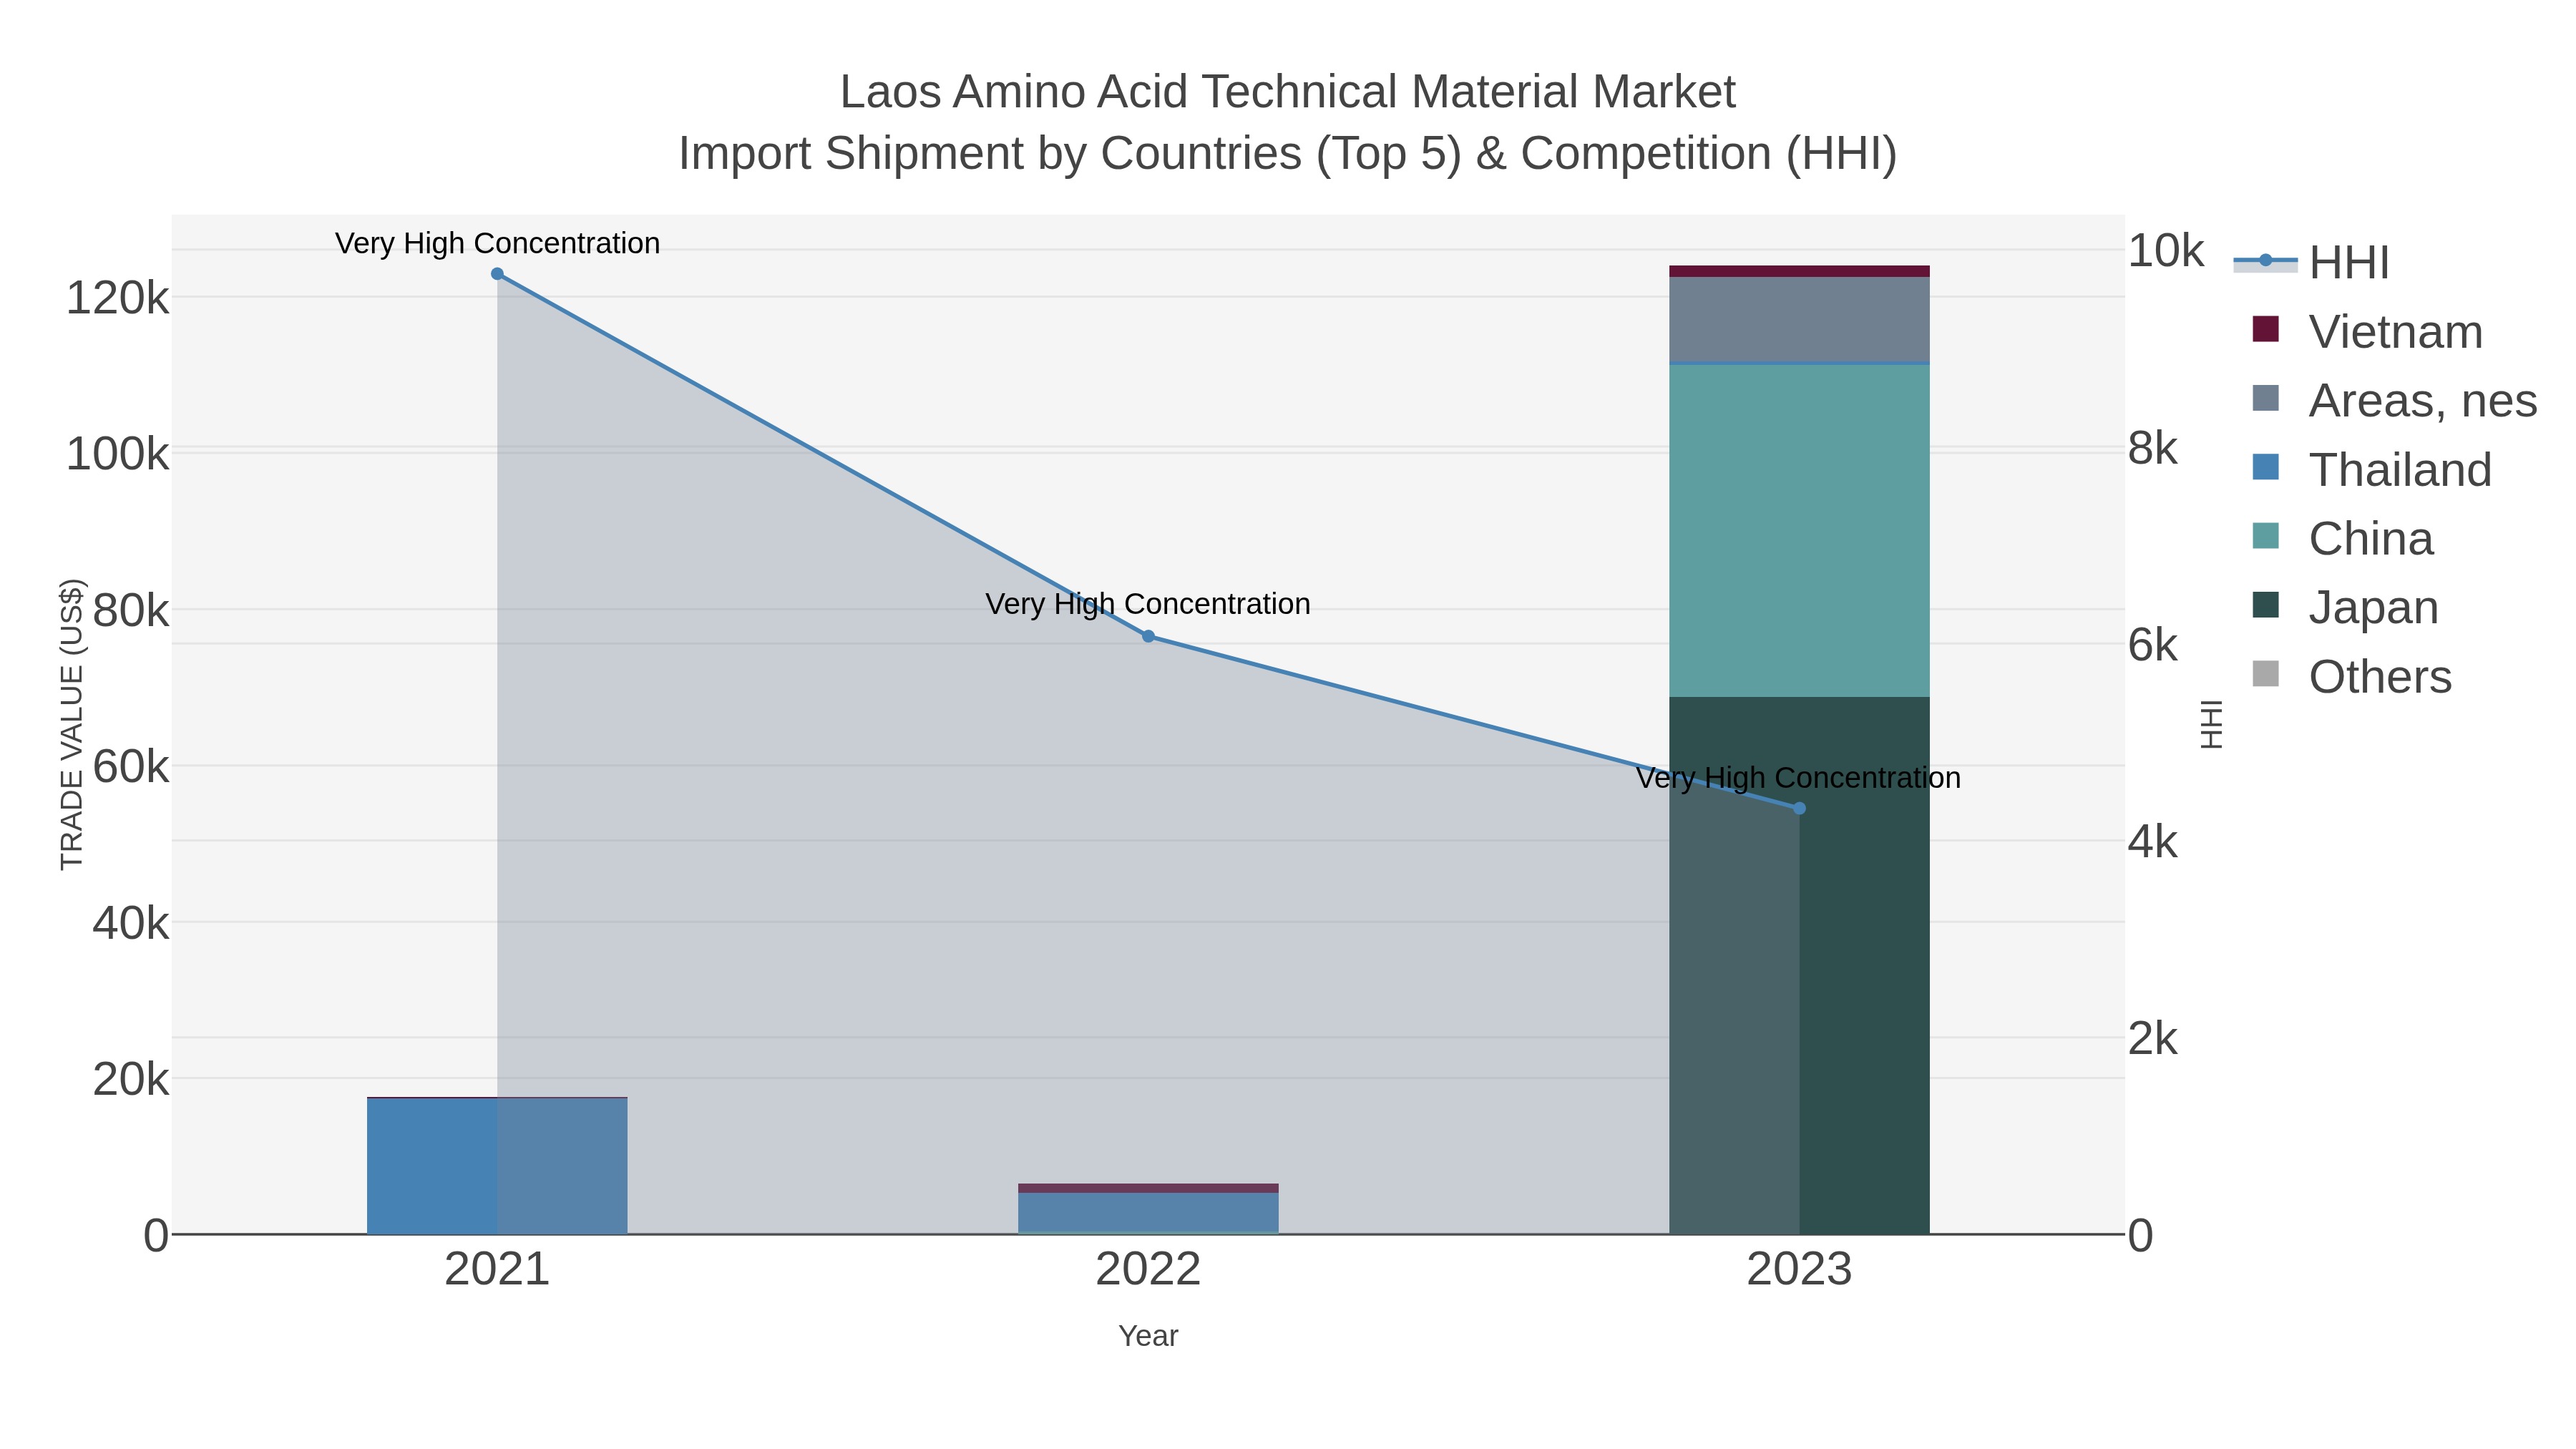2576x1449 pixels.
Task: Click the 4k right-axis tick label
Action: coord(2152,842)
